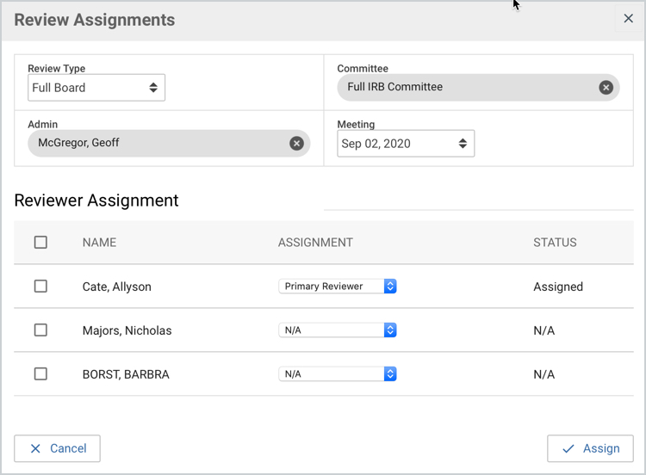The image size is (646, 475).
Task: Tick the BORST, BARBRA checkbox
Action: [x=40, y=374]
